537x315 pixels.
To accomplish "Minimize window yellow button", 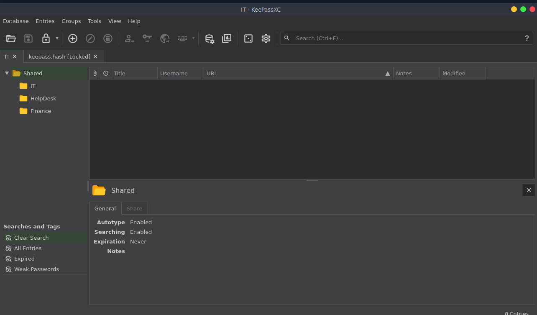I will tap(514, 9).
